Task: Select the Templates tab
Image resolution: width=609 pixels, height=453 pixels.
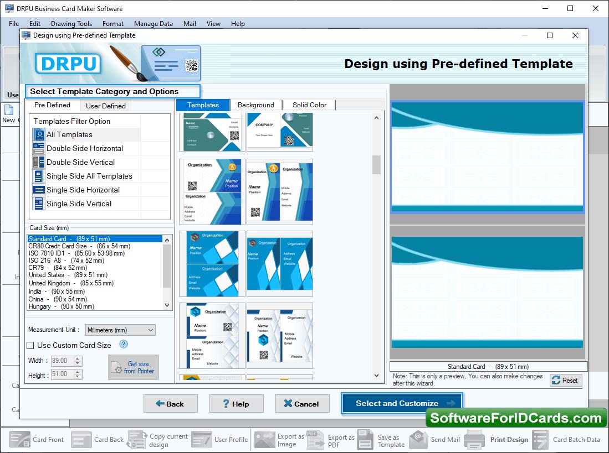Action: click(x=203, y=105)
